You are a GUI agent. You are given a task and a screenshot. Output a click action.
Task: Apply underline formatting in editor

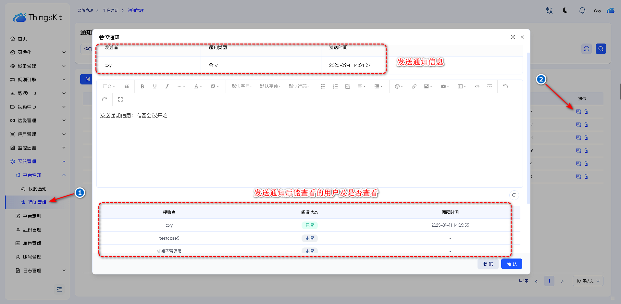tap(155, 86)
